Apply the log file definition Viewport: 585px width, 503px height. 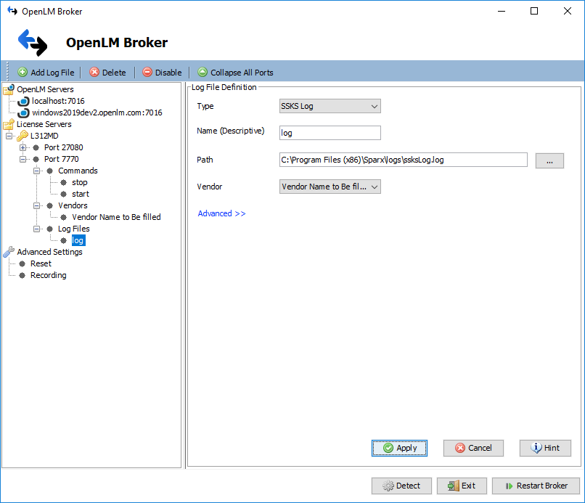(x=399, y=448)
